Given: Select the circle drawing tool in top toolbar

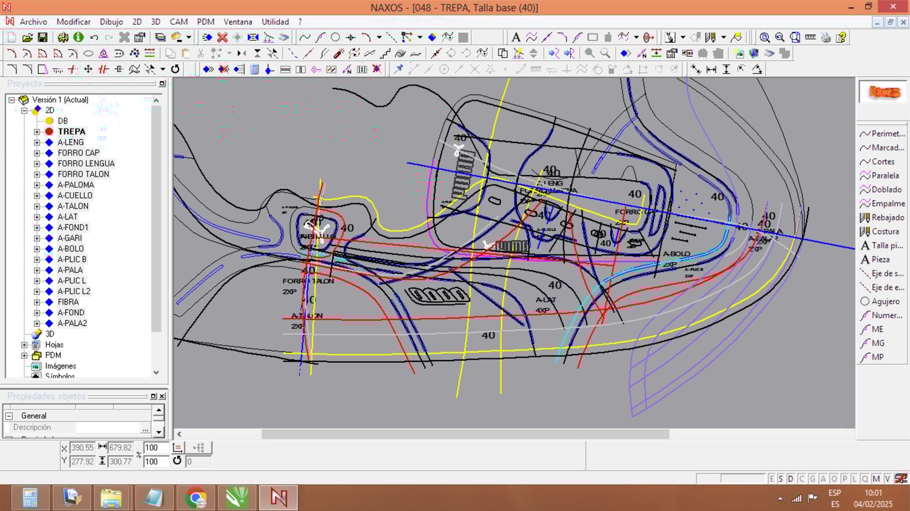Looking at the screenshot, I should 335,38.
